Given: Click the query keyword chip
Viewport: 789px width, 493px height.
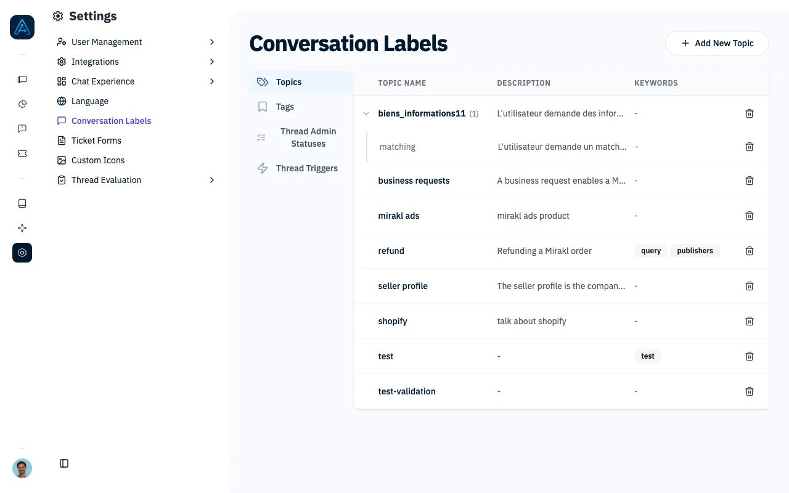Looking at the screenshot, I should (x=651, y=251).
